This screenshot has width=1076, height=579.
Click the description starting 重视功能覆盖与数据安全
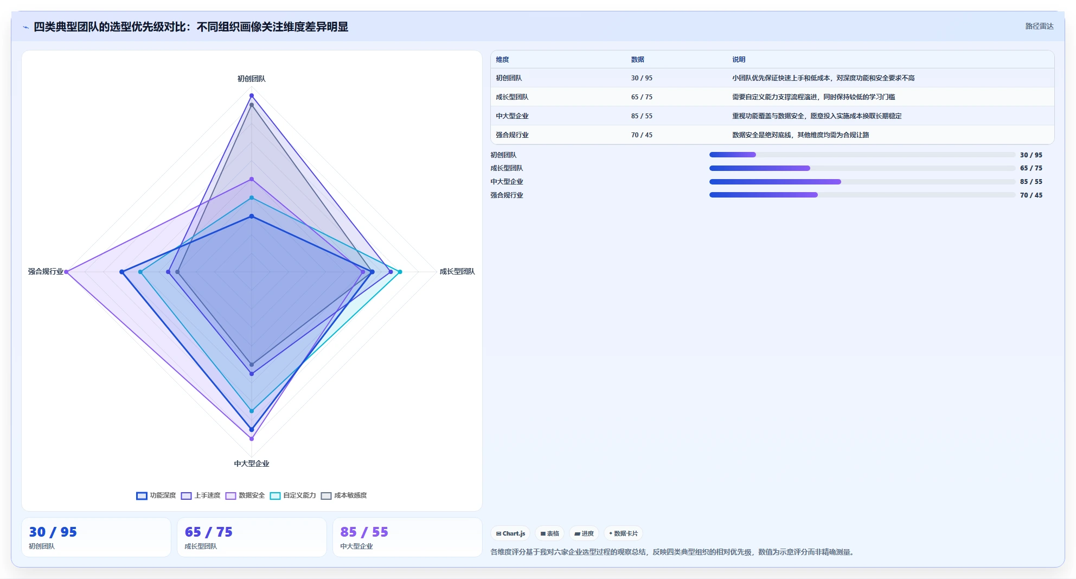(x=817, y=116)
